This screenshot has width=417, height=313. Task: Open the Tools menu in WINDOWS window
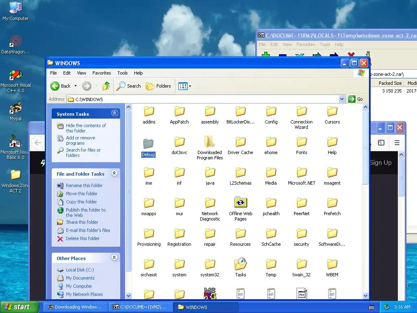click(122, 73)
